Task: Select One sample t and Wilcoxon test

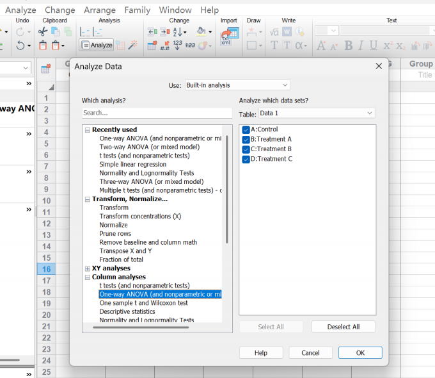Action: 143,303
